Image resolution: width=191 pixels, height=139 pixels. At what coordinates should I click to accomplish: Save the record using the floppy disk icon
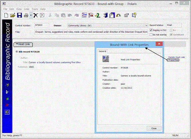pyautogui.click(x=19, y=15)
